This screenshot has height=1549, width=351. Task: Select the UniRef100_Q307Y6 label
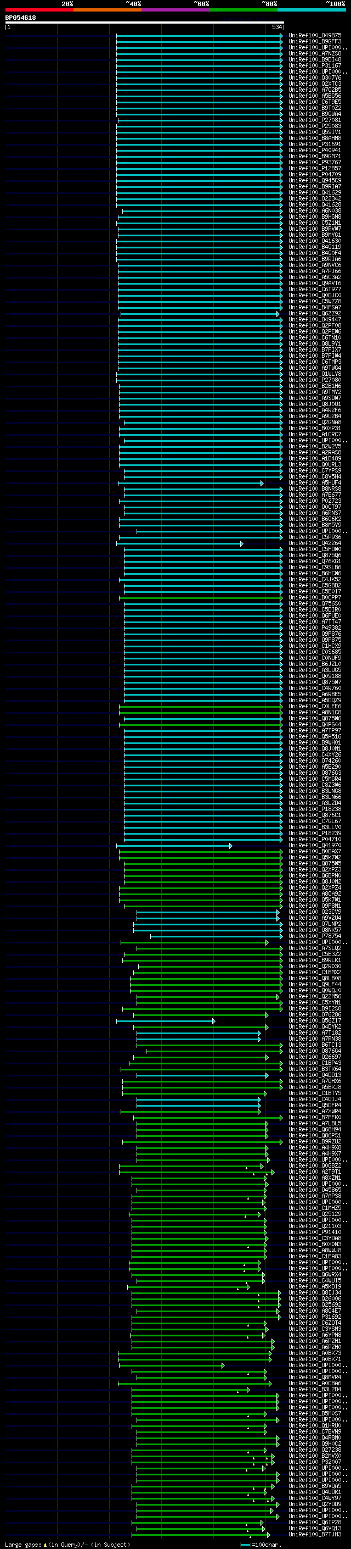tap(315, 77)
